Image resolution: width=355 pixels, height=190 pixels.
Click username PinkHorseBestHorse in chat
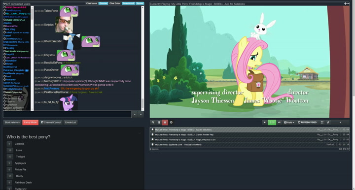click(x=56, y=92)
